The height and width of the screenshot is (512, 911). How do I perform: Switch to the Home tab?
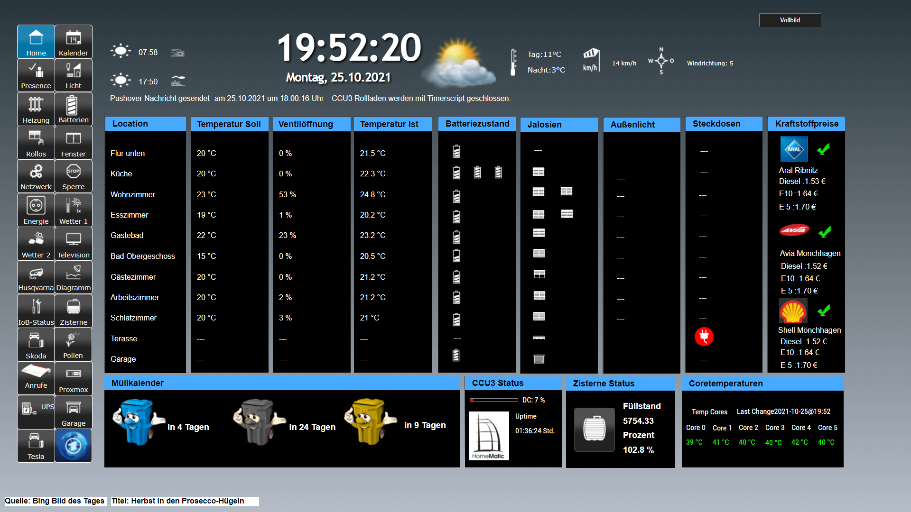36,42
